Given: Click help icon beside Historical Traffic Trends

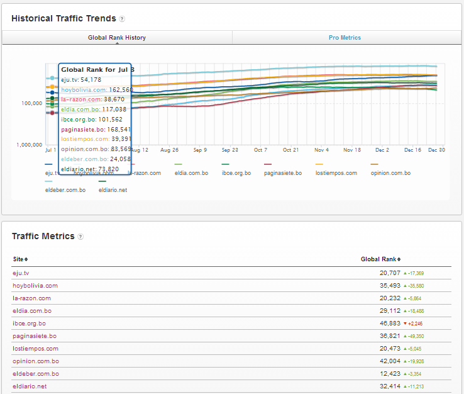Looking at the screenshot, I should coord(122,19).
